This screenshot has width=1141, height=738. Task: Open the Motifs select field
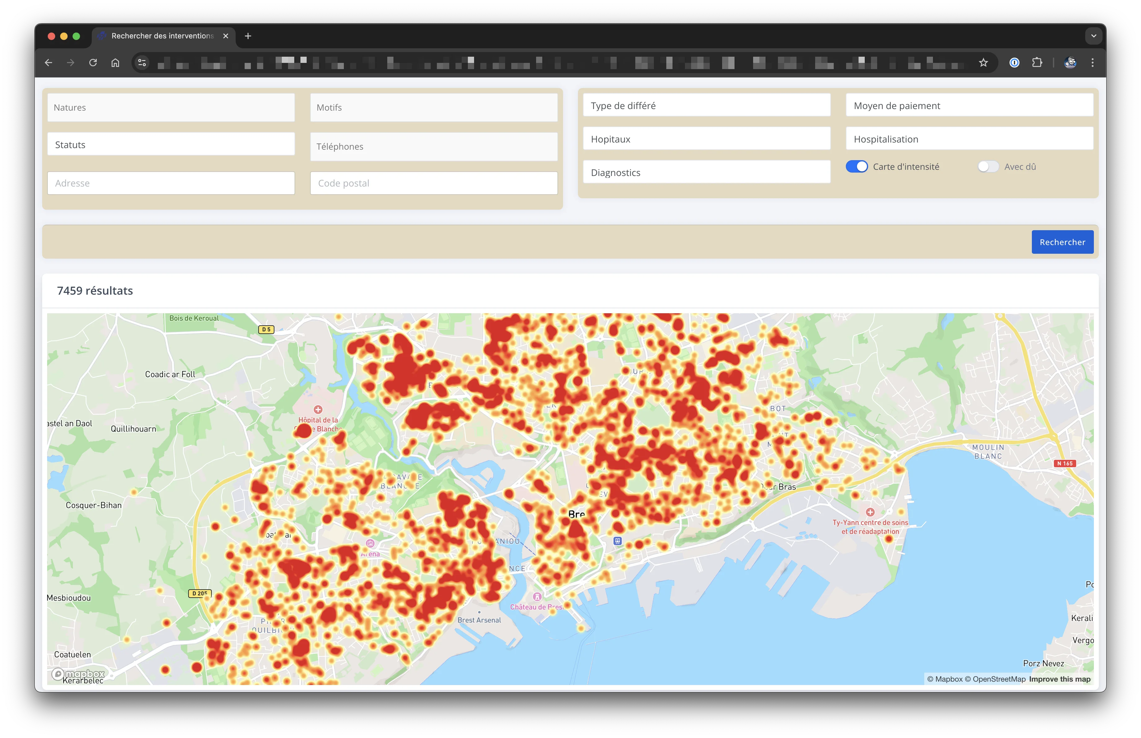click(434, 108)
